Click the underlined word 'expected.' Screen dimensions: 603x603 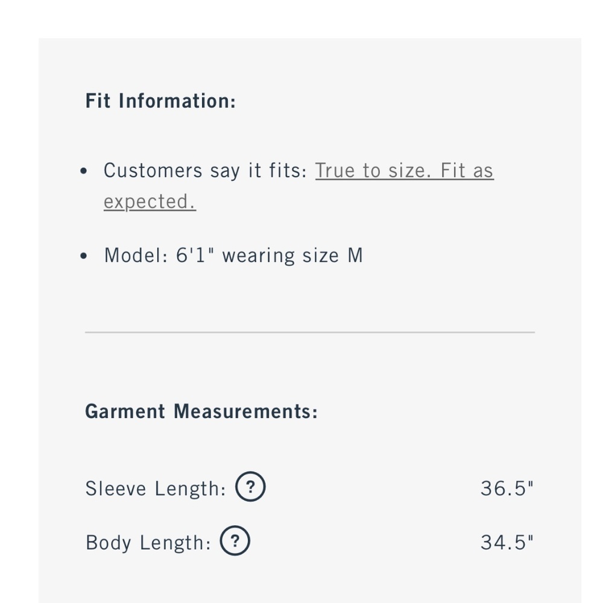pyautogui.click(x=150, y=202)
